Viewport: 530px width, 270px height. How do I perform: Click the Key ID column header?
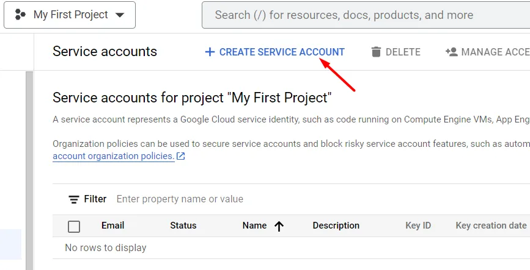(418, 225)
